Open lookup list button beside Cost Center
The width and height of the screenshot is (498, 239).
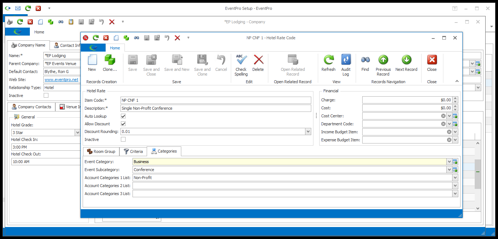point(455,116)
